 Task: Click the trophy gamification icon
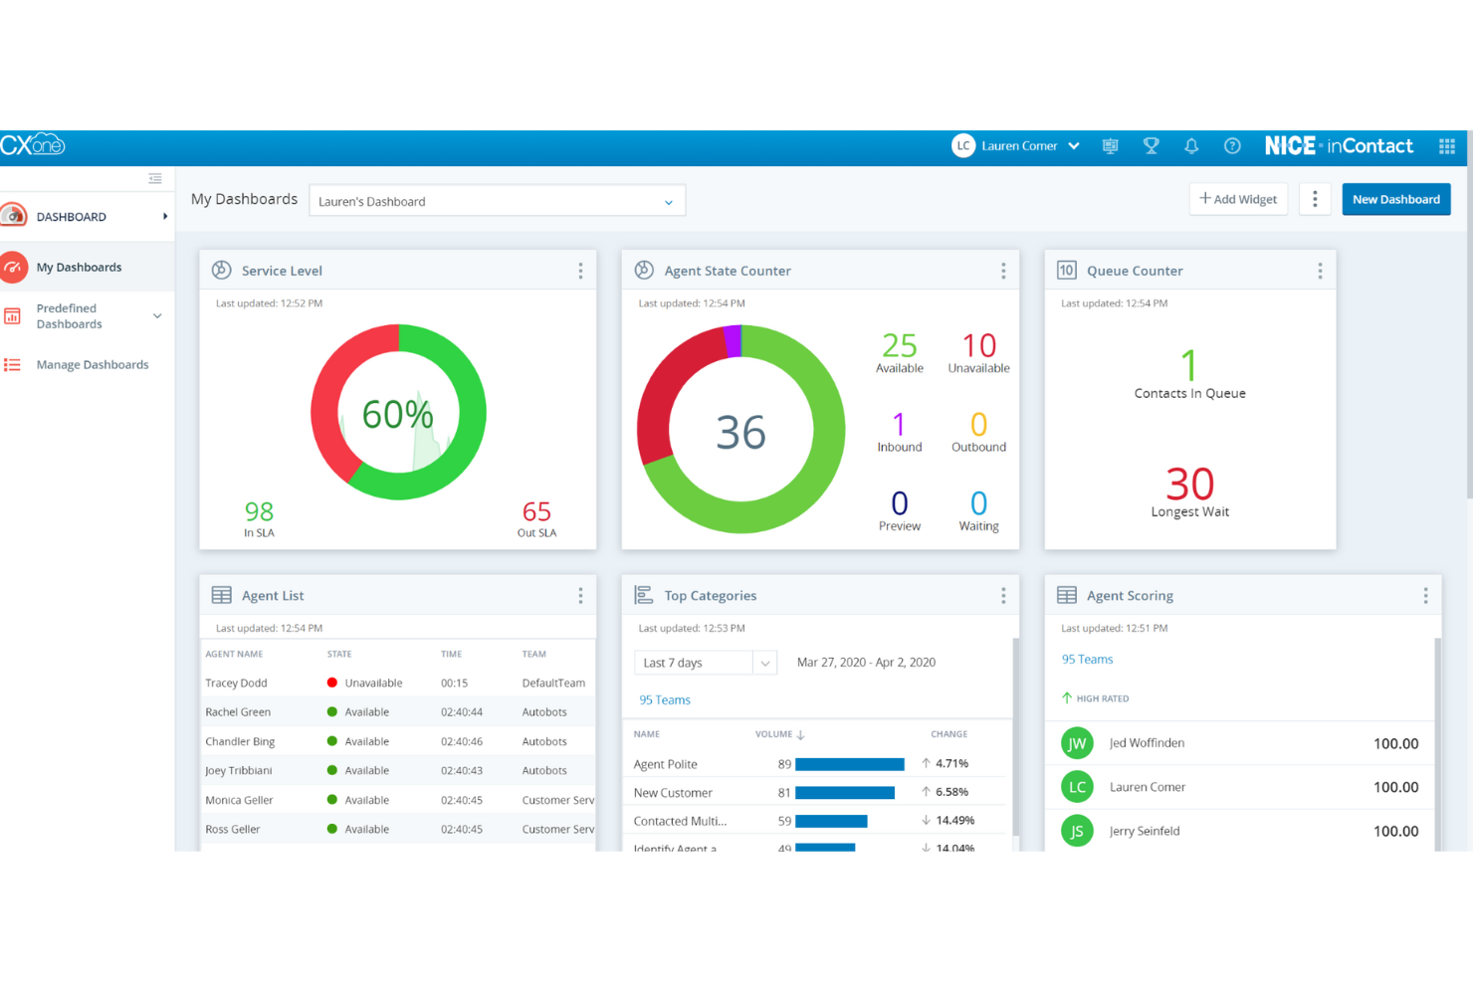(1151, 145)
